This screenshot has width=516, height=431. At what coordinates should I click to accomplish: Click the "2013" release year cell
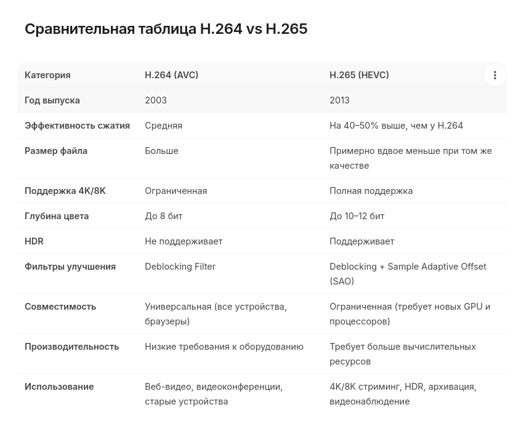click(339, 100)
